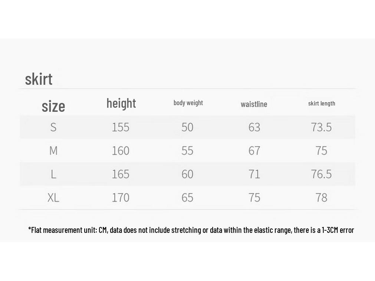The image size is (375, 281).
Task: Select the S size row label
Action: coord(53,127)
